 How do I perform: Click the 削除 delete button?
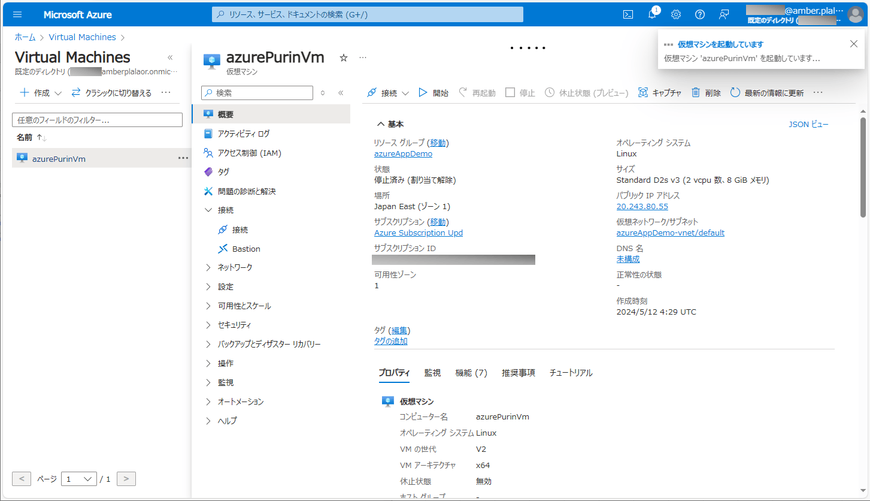(706, 93)
